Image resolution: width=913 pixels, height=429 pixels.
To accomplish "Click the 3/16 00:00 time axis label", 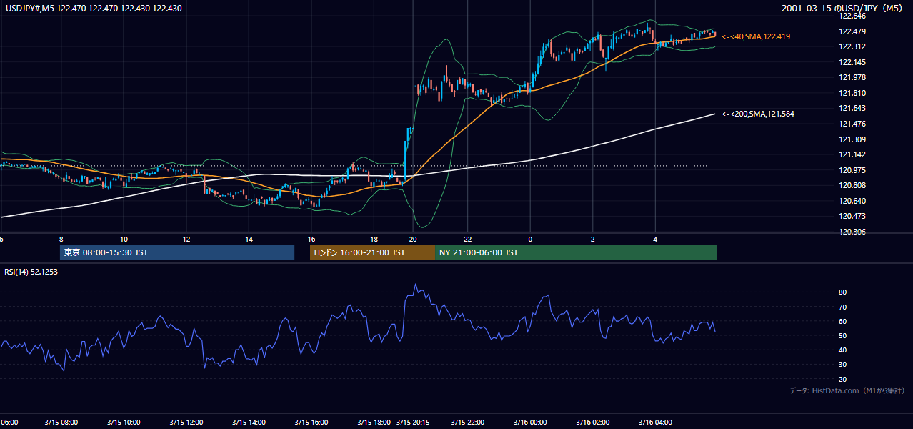I will click(530, 422).
